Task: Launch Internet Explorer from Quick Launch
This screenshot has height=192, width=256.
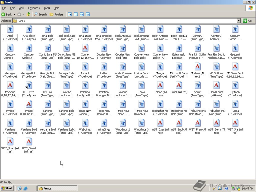Action: pos(25,188)
